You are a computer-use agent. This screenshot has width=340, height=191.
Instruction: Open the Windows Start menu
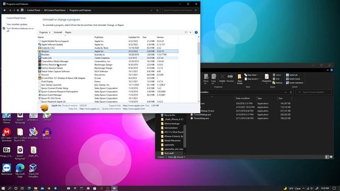[x=3, y=188]
